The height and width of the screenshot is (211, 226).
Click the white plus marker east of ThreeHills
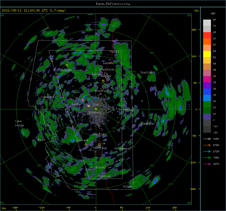[x=142, y=101]
